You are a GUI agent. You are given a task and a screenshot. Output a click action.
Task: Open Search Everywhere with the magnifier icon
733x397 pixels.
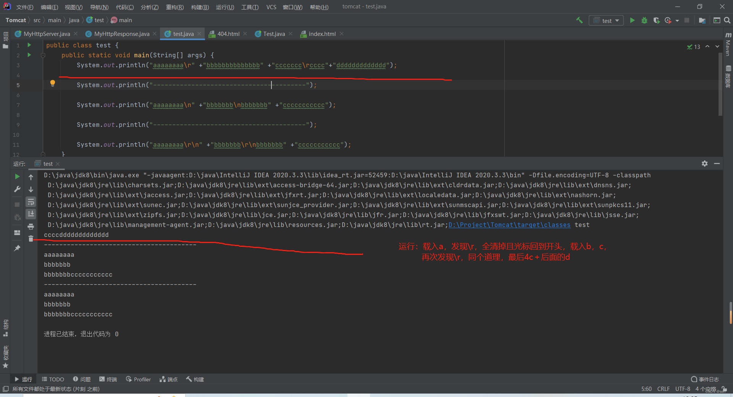click(x=727, y=20)
